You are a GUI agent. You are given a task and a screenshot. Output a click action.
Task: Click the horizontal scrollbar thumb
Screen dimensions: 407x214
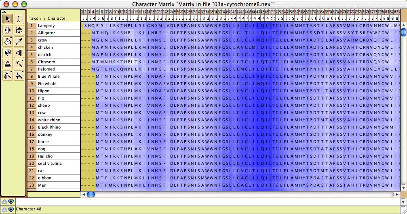91,194
